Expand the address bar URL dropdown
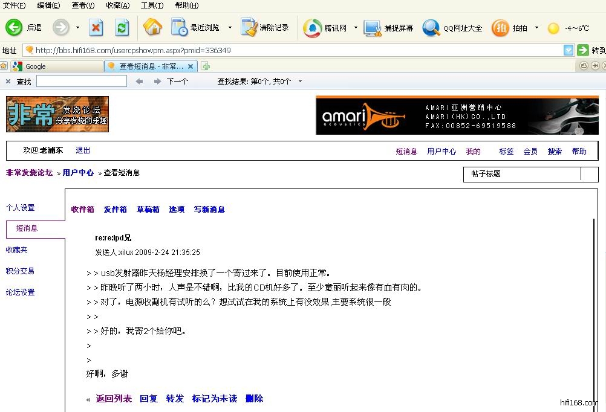Image resolution: width=606 pixels, height=412 pixels. click(568, 51)
